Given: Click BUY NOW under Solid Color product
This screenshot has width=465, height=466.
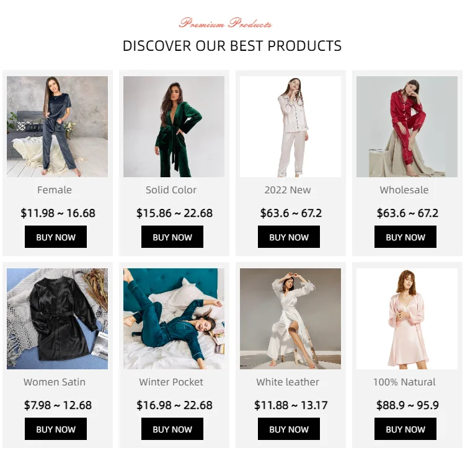Looking at the screenshot, I should click(172, 237).
